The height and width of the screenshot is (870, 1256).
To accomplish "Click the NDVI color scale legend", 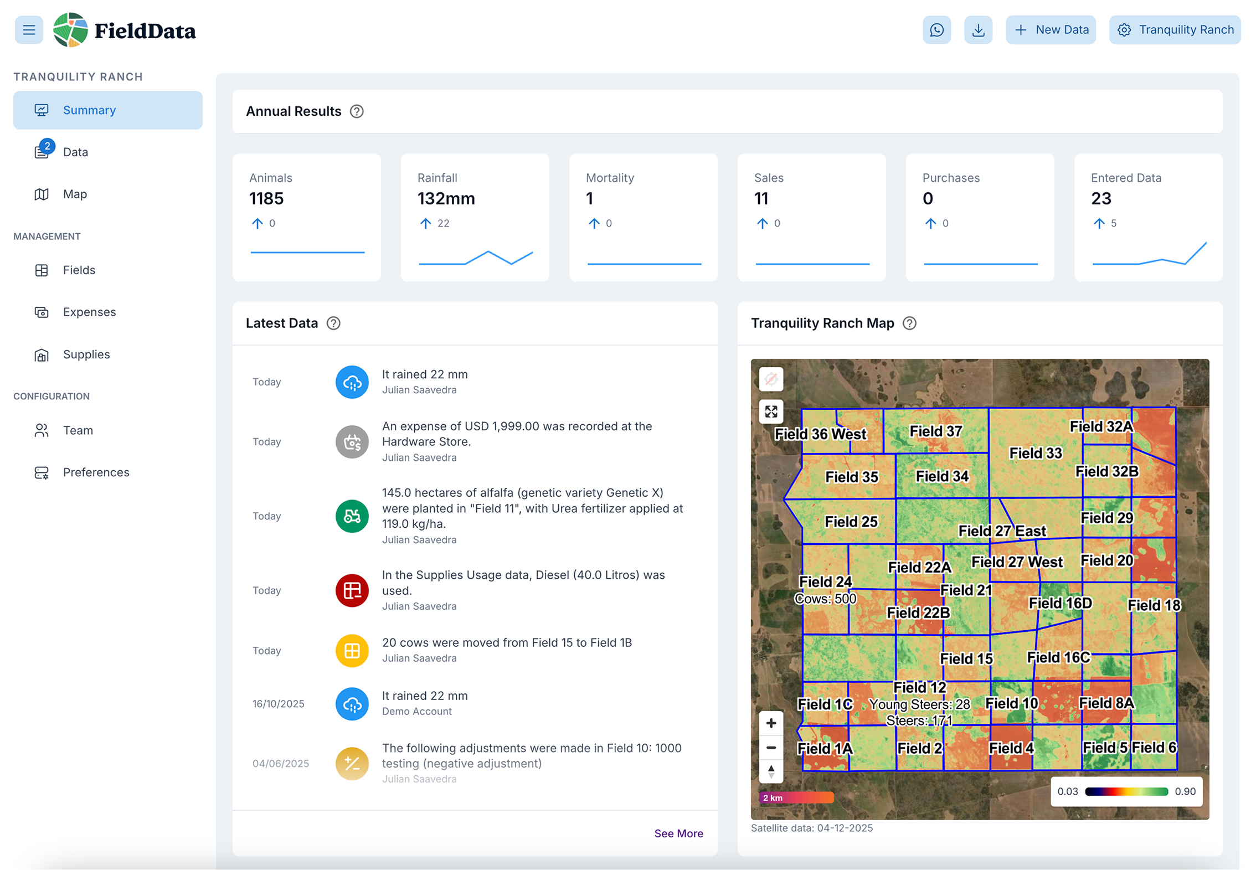I will tap(1126, 791).
